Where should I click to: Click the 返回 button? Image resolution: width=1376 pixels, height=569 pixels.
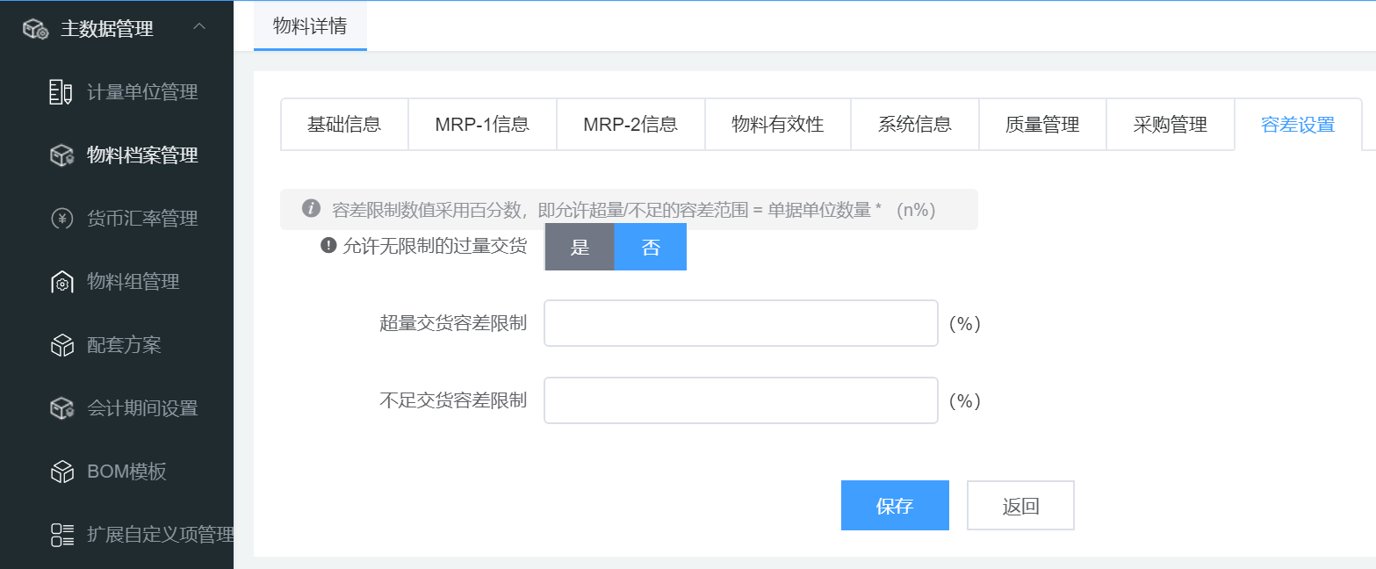point(1020,506)
